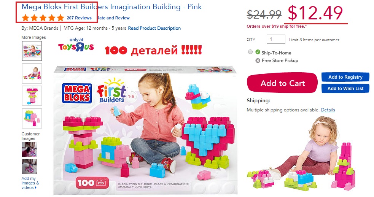Open second customer image thumbnail

29,167
